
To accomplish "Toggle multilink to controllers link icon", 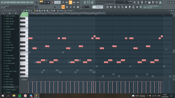I will [x=74, y=7].
